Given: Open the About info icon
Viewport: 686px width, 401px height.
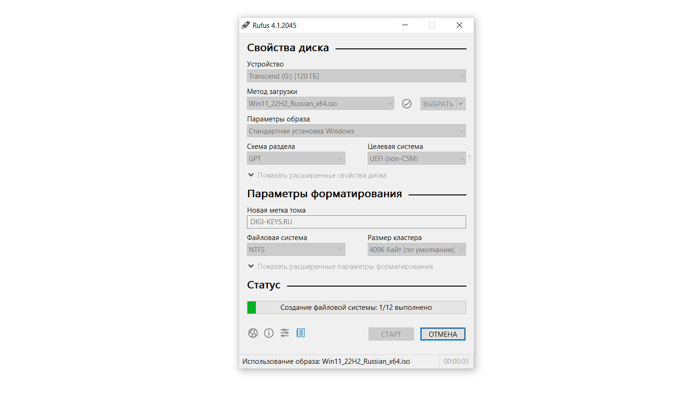Looking at the screenshot, I should 269,333.
